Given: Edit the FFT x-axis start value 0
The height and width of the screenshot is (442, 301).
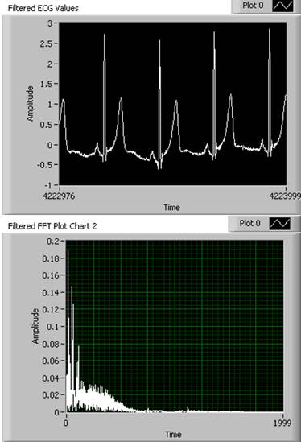Looking at the screenshot, I should point(66,423).
